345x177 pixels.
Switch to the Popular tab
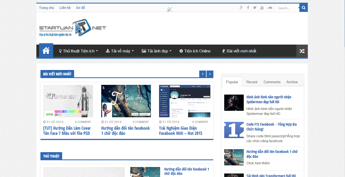(232, 82)
